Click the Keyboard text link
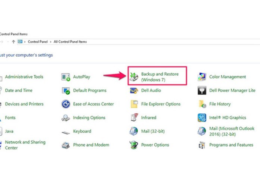 (x=82, y=131)
